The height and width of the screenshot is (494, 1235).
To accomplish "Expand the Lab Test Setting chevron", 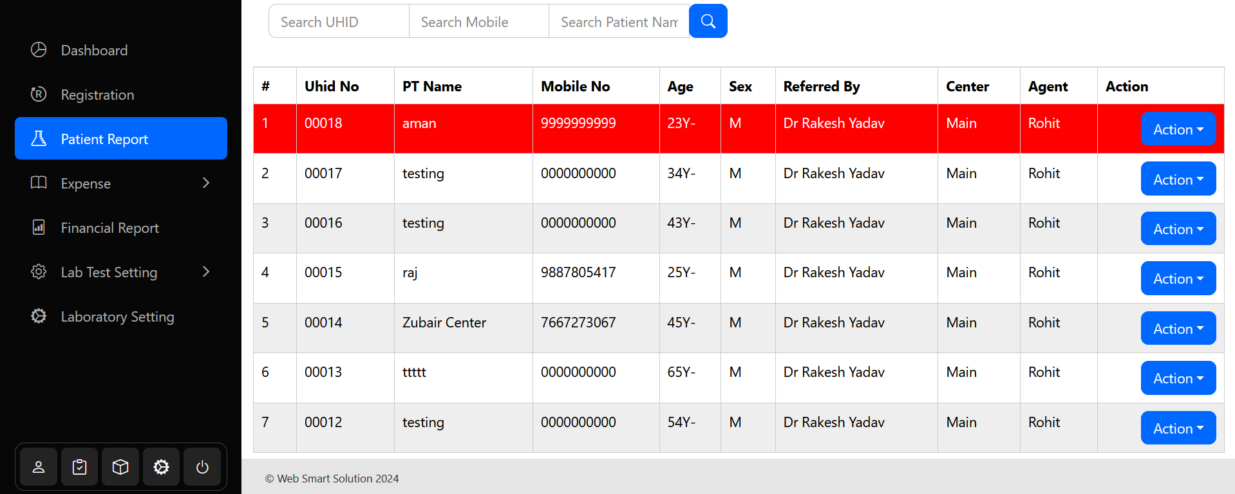I will click(206, 271).
